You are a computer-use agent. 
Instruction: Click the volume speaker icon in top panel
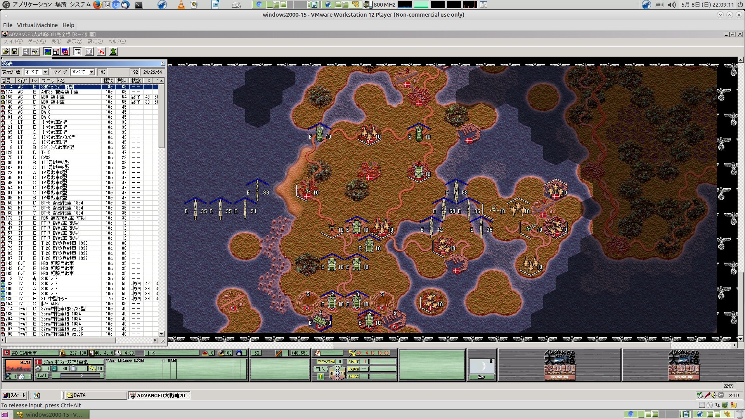tap(672, 5)
